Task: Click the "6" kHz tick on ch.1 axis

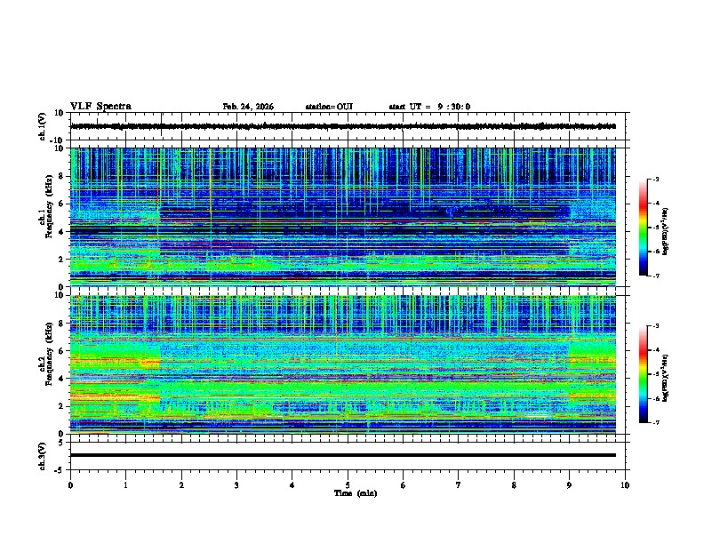Action: (x=62, y=204)
